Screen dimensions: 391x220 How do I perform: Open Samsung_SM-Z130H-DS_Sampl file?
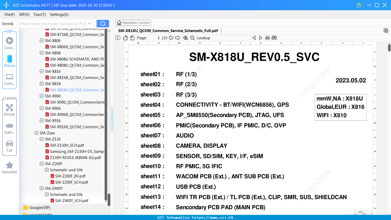click(77, 151)
